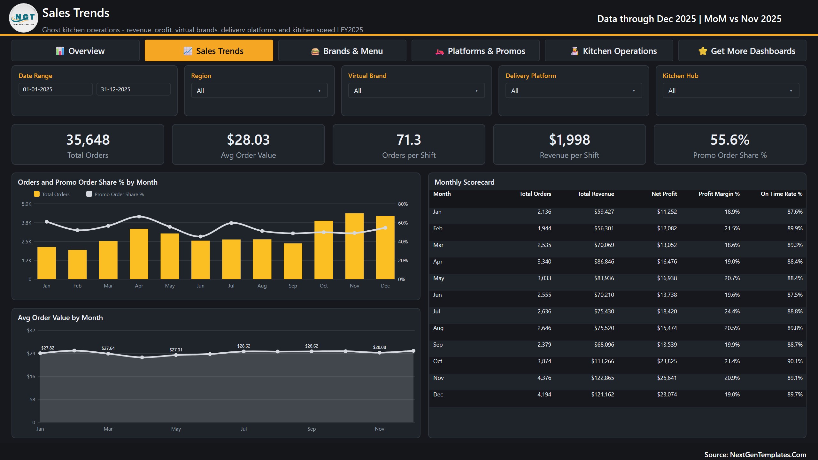Sort by the Month column header

point(442,194)
